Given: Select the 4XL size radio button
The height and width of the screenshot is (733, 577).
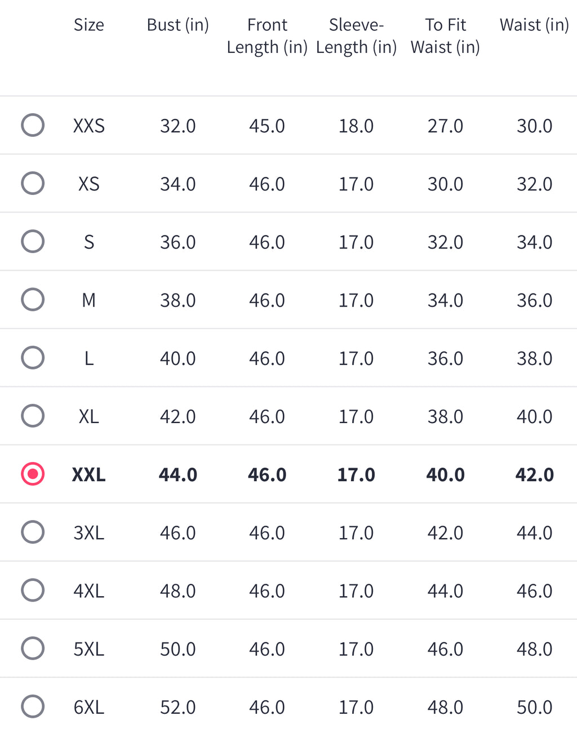Looking at the screenshot, I should point(33,590).
